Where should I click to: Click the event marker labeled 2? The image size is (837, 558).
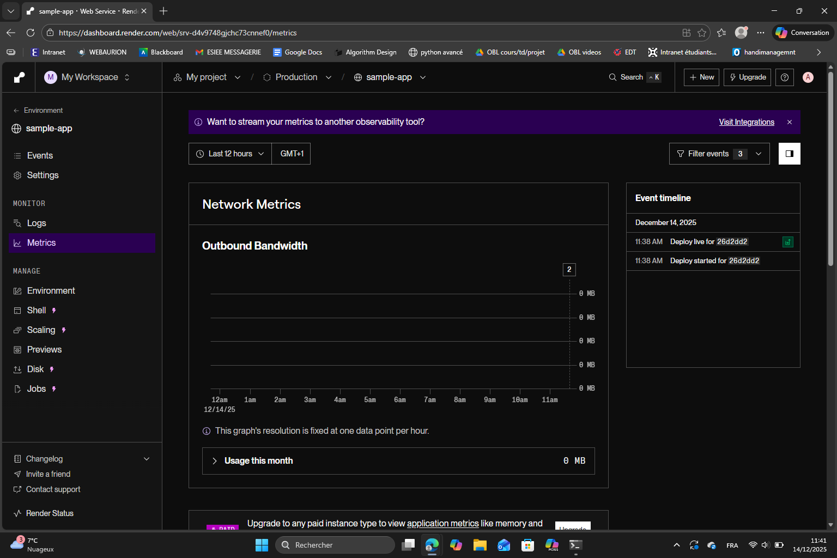tap(569, 270)
